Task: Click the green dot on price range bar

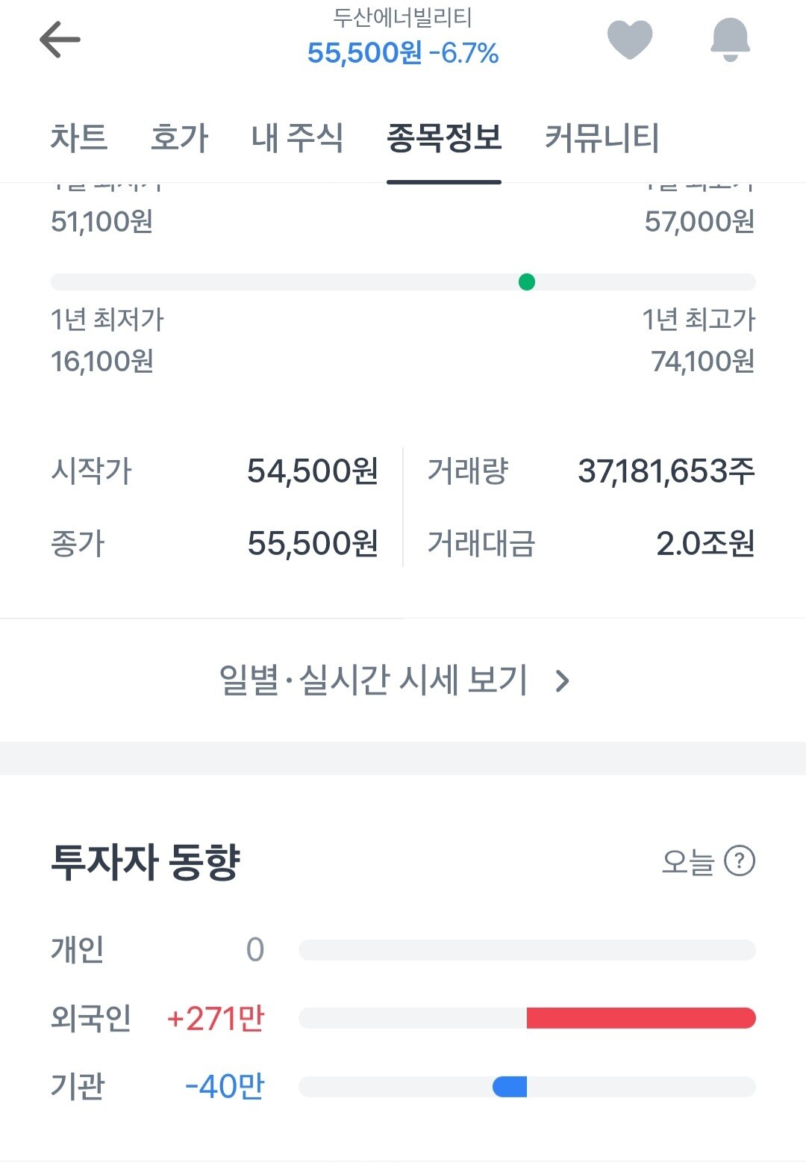Action: [x=526, y=282]
